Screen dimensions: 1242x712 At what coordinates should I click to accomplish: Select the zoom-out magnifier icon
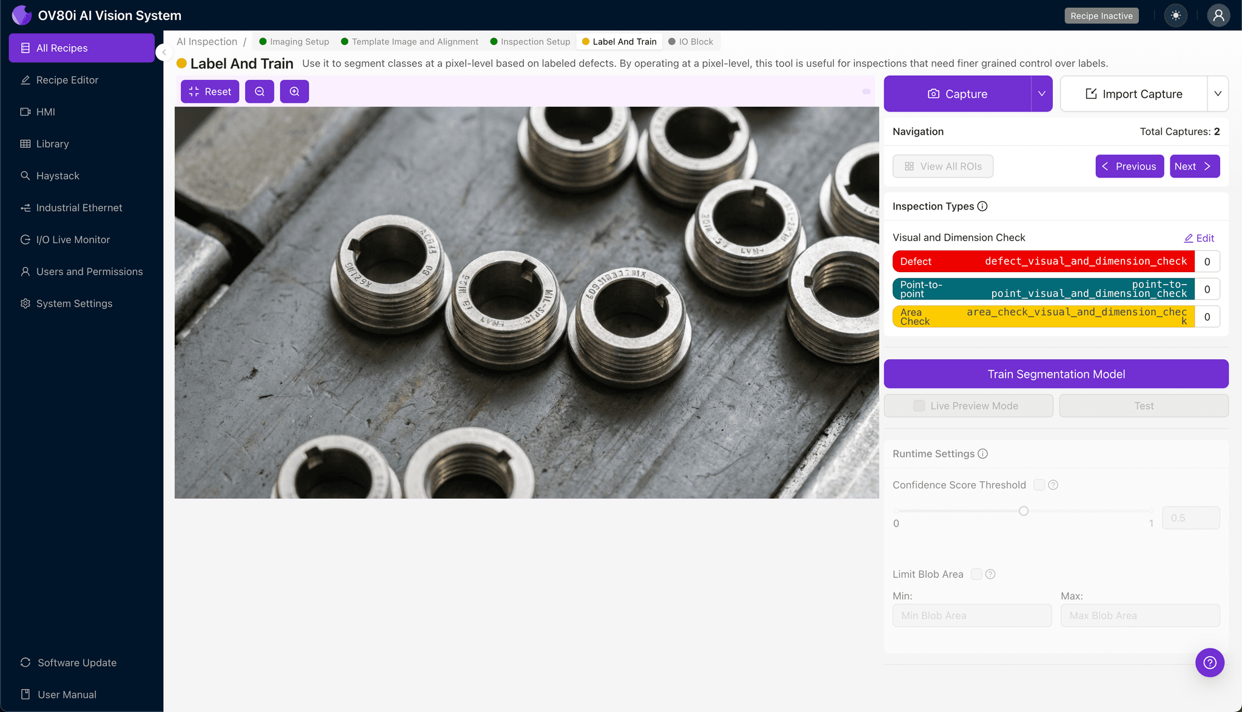point(260,91)
